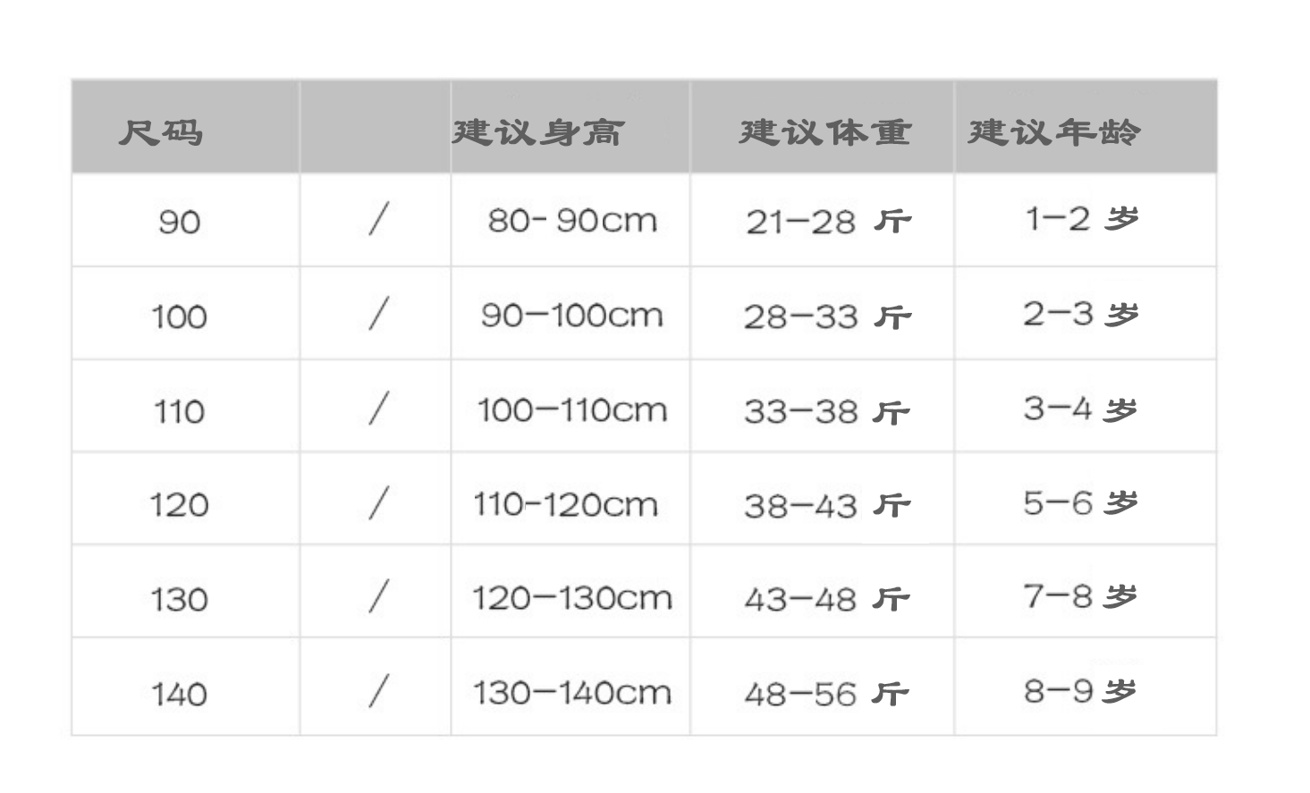Select size 140 in the 尺码 column

click(x=179, y=694)
